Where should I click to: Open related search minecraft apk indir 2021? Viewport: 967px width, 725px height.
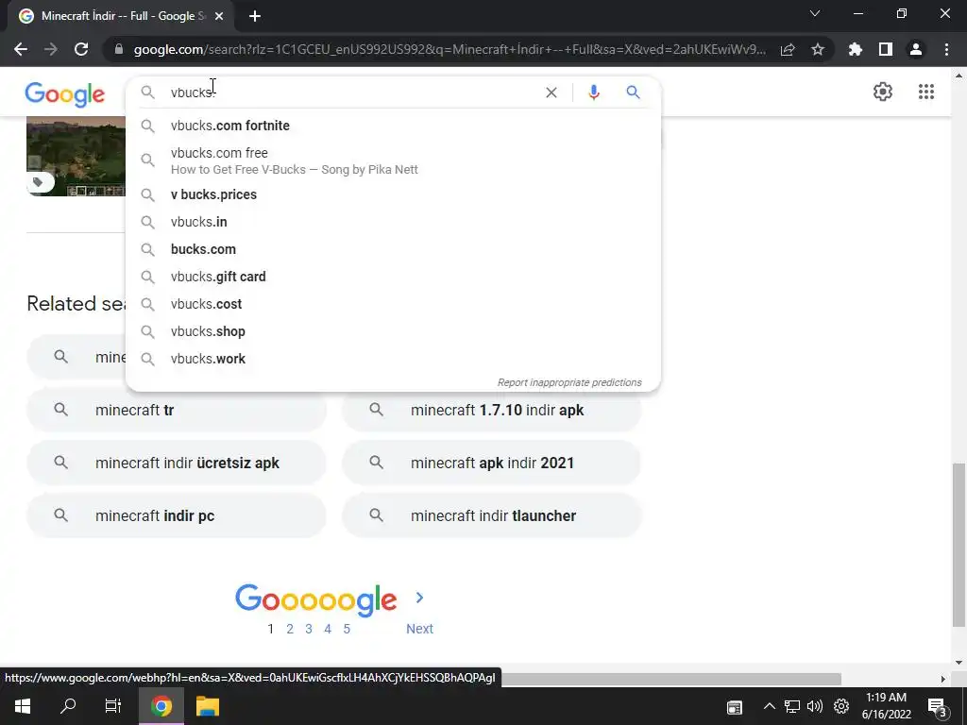click(x=492, y=463)
